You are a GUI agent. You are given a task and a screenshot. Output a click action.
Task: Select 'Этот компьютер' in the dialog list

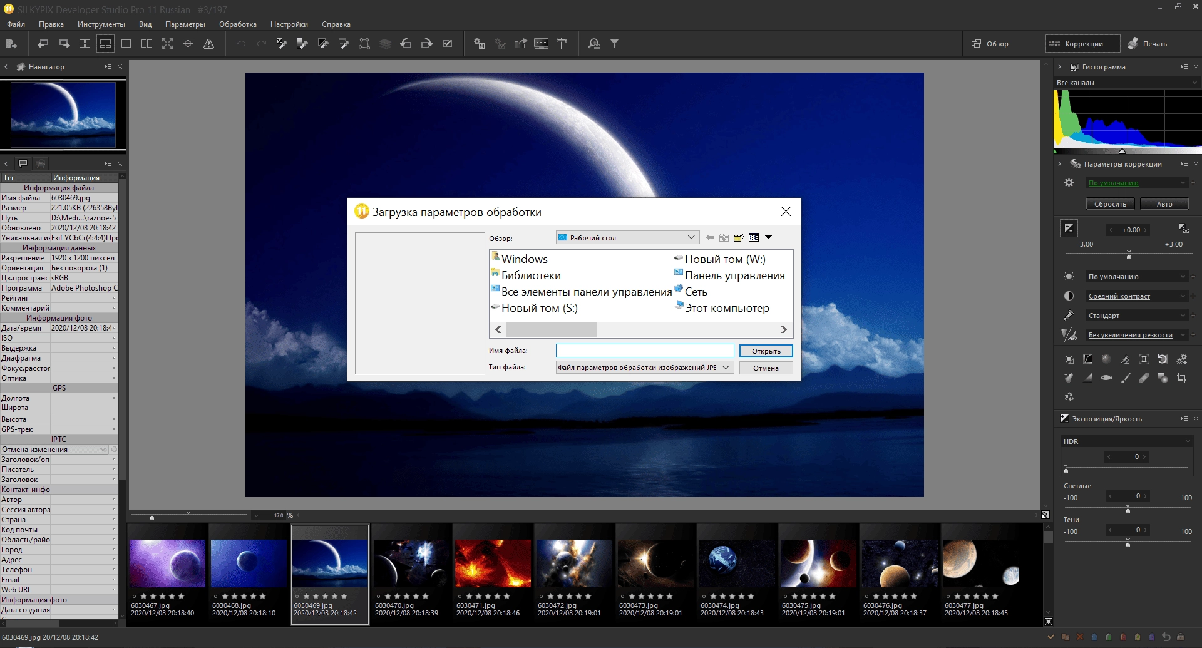[721, 308]
